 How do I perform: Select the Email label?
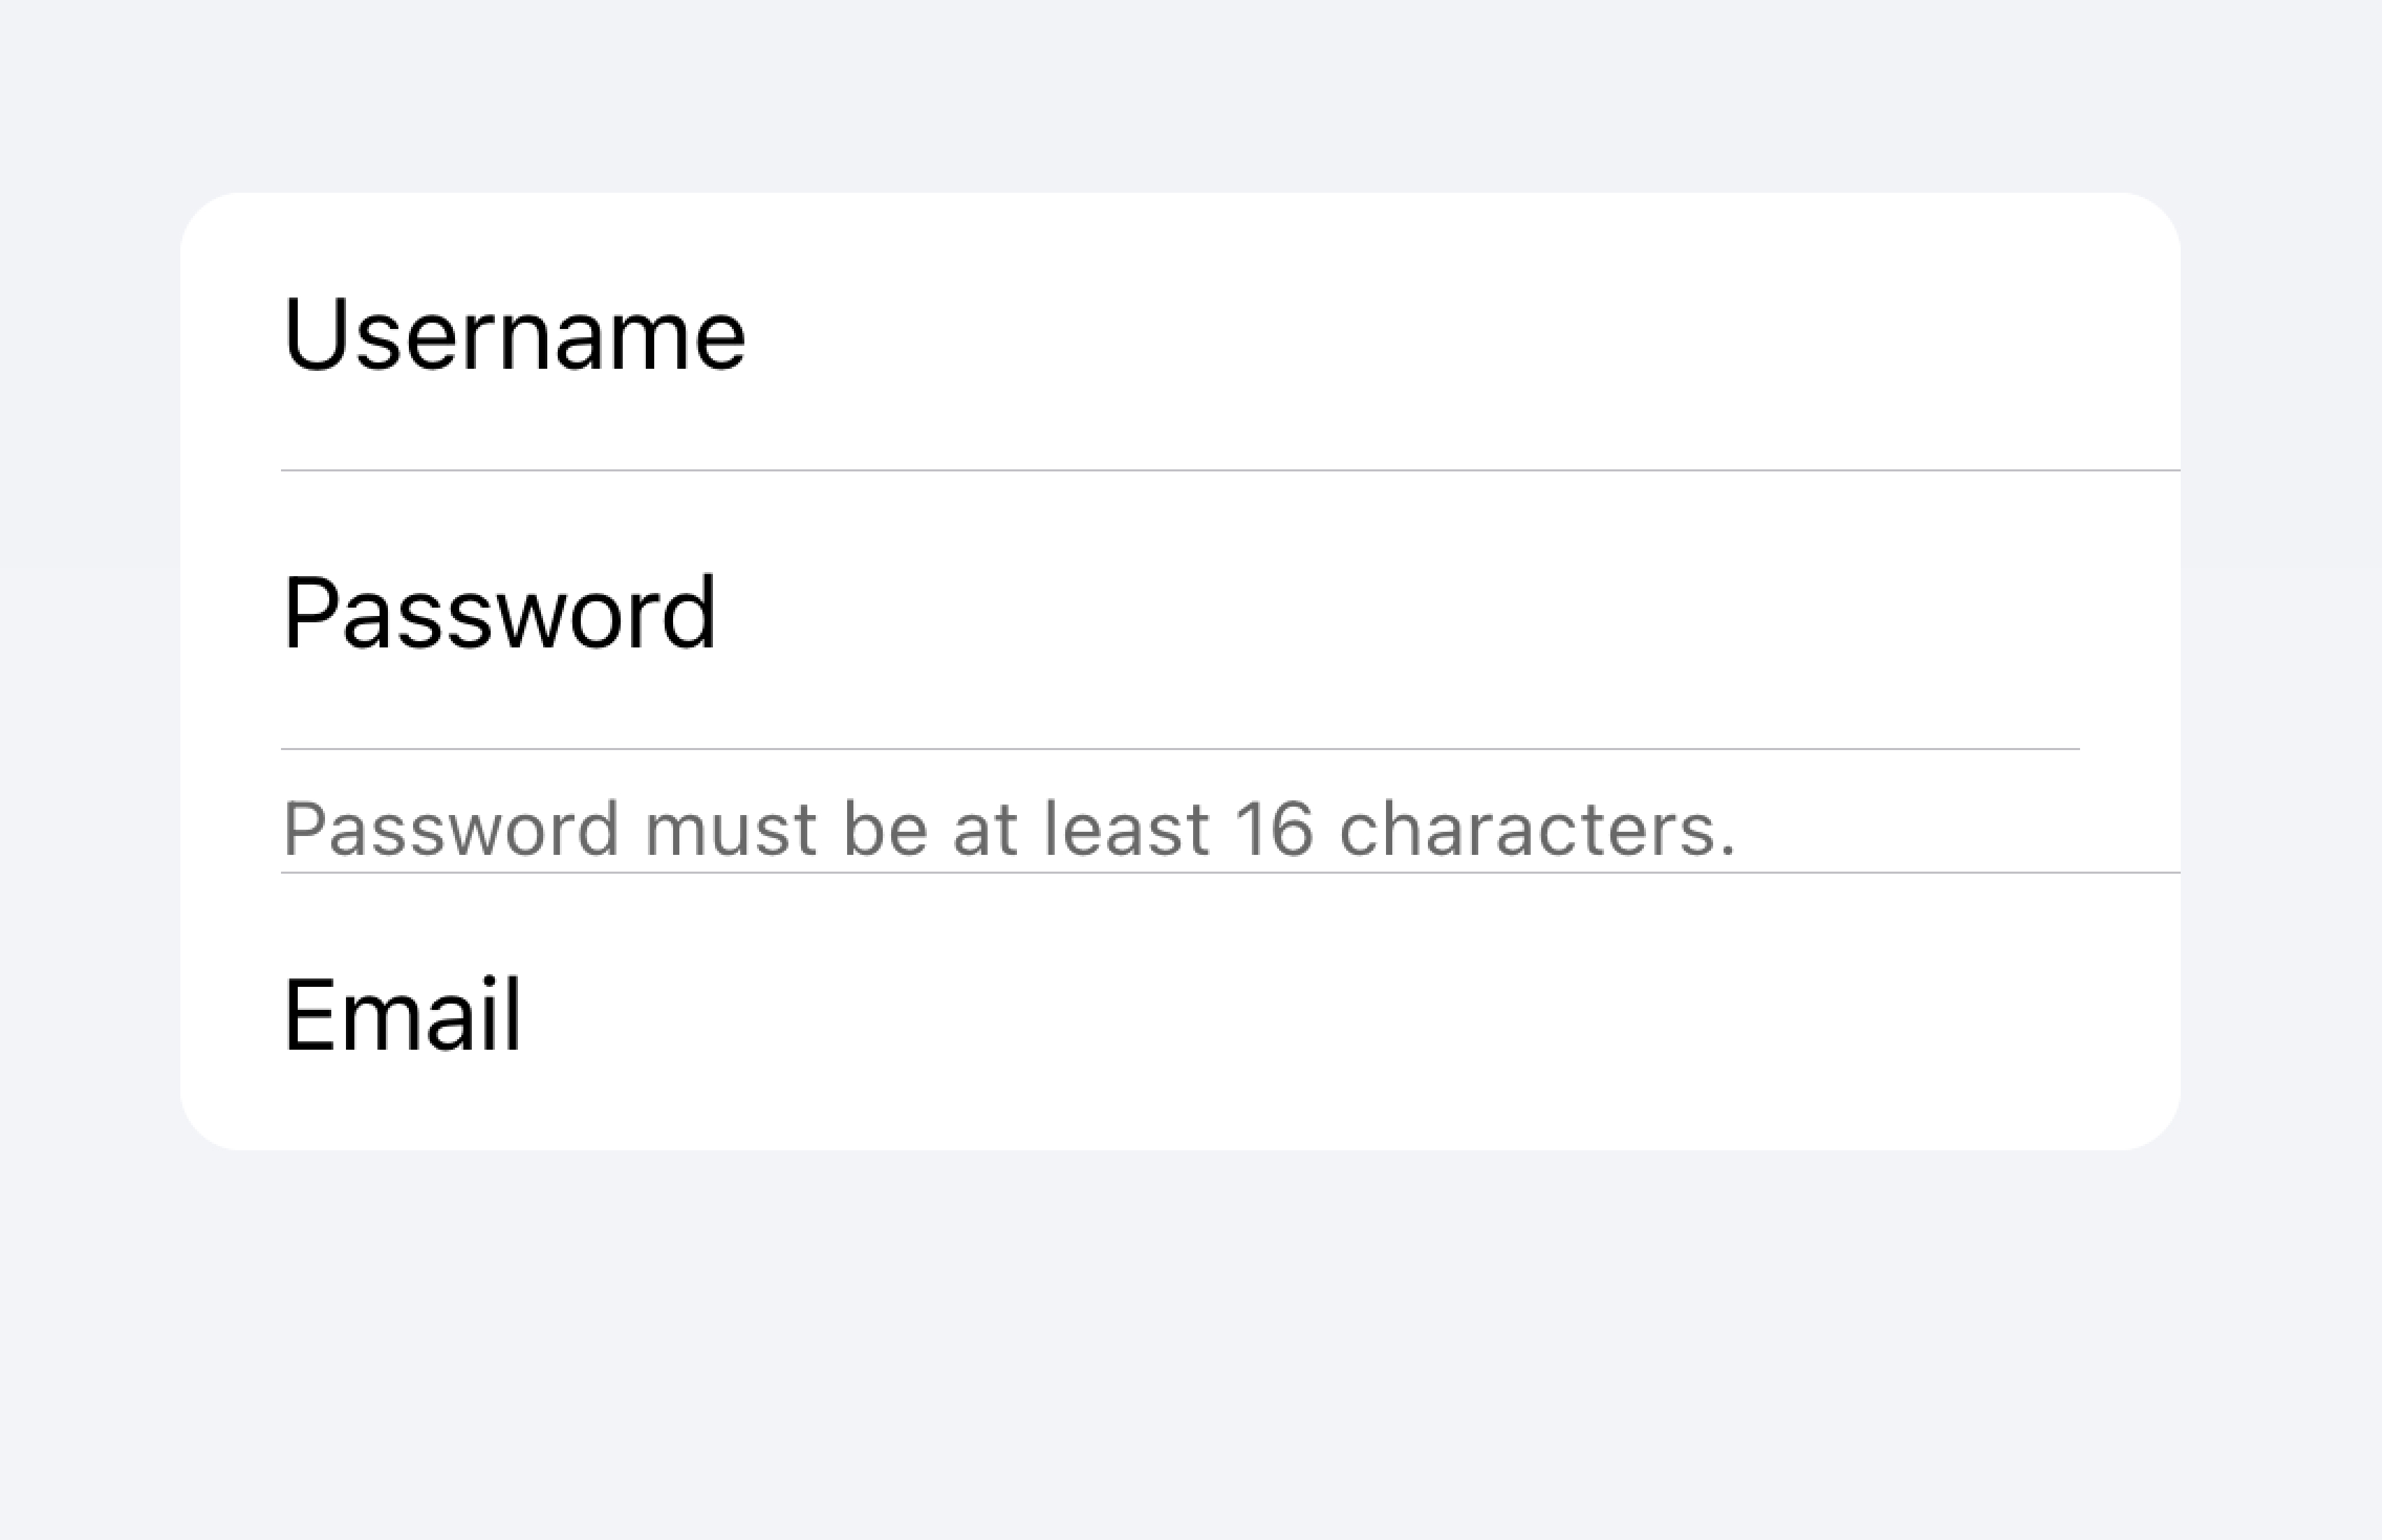click(403, 1015)
